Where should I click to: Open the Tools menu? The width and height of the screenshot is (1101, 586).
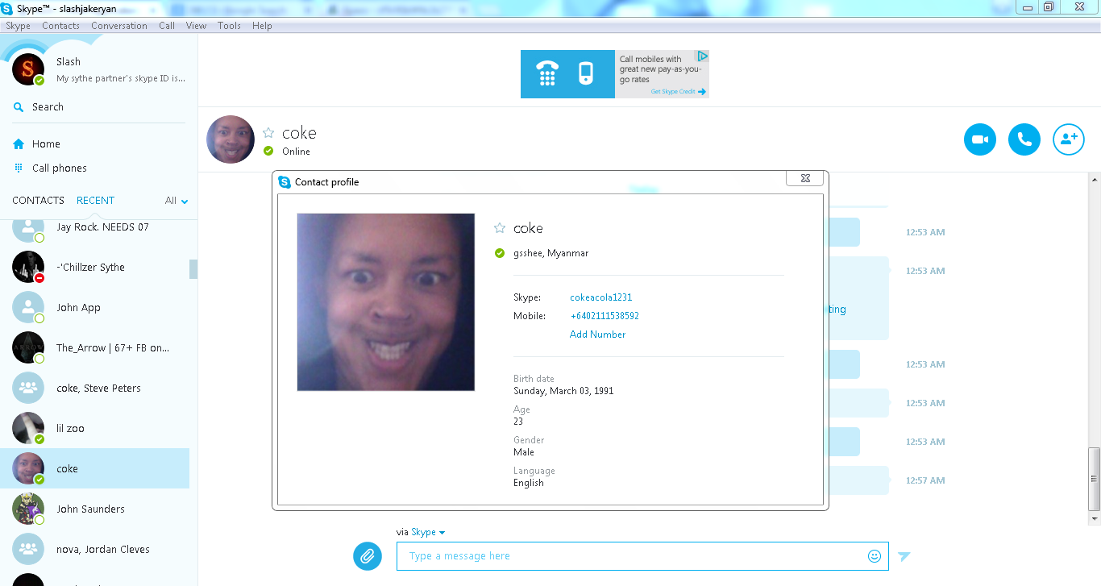pos(229,26)
